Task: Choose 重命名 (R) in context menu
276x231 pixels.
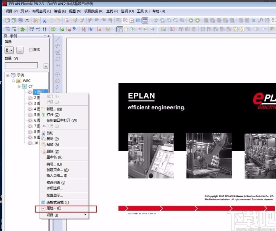Action: pos(64,157)
